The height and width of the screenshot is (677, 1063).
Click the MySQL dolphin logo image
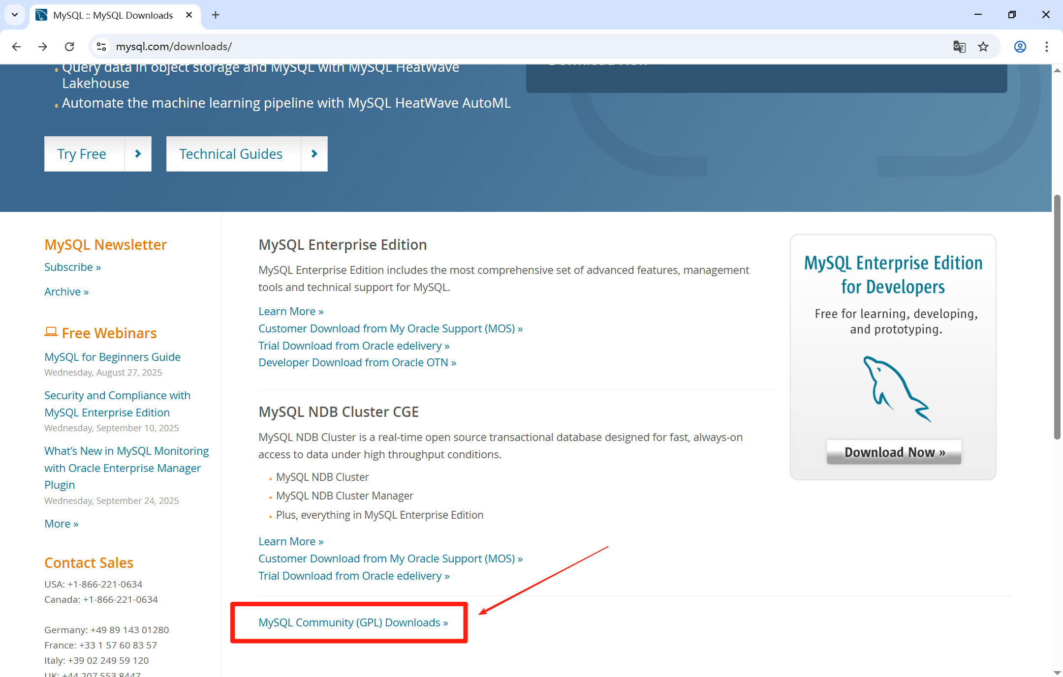(897, 389)
